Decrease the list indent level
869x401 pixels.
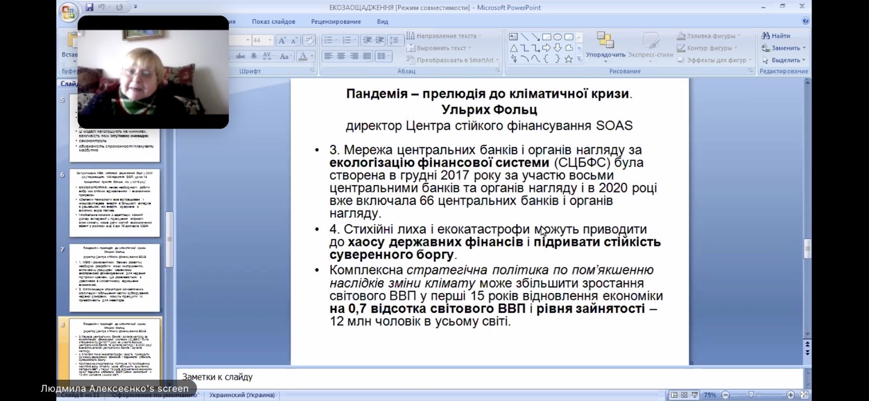click(x=367, y=40)
